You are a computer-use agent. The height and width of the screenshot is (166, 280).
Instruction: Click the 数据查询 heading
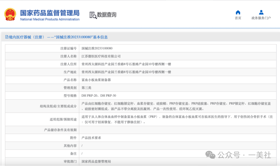click(106, 14)
